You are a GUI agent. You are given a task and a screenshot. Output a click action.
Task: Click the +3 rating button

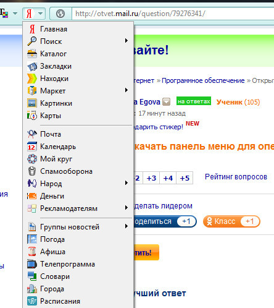point(151,178)
